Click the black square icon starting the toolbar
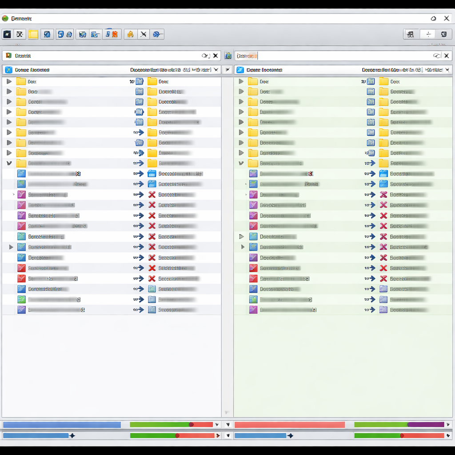Image resolution: width=455 pixels, height=455 pixels. [x=7, y=34]
